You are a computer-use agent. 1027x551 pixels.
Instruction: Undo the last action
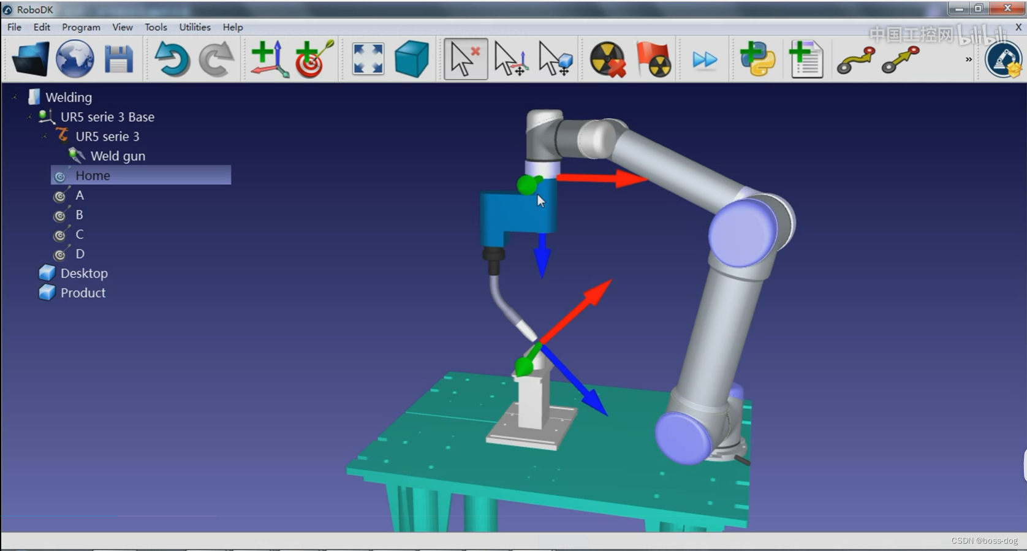[172, 59]
